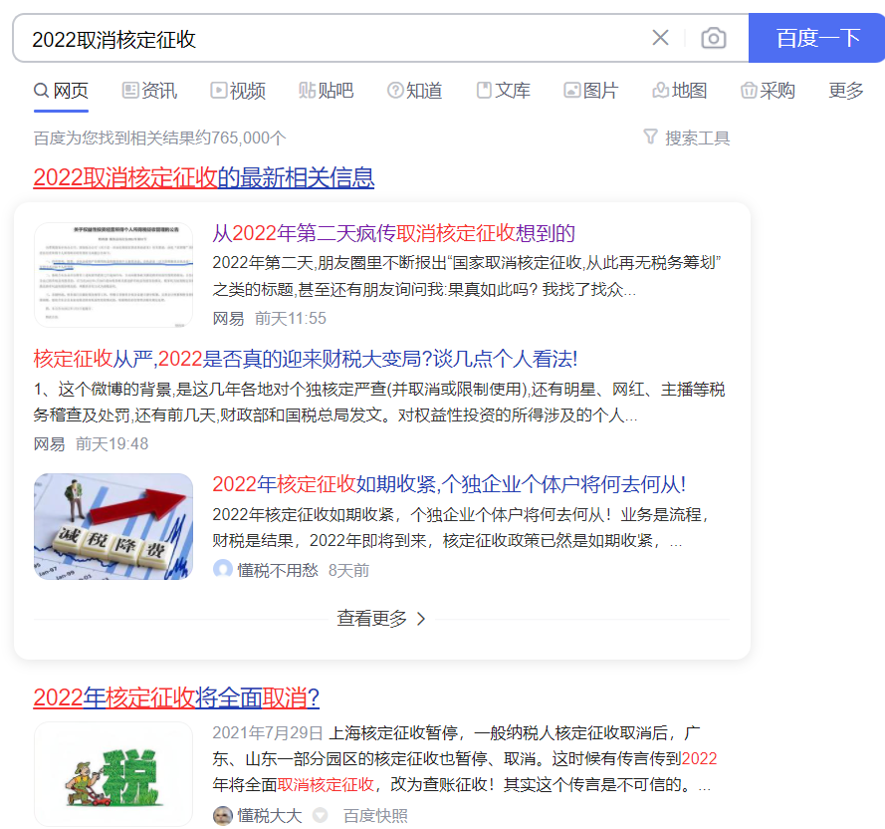Select the 贴吧 tab

[x=326, y=91]
